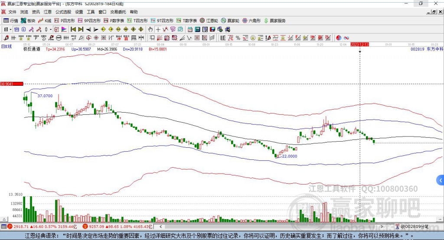Step chart left with black arrow

88,29
